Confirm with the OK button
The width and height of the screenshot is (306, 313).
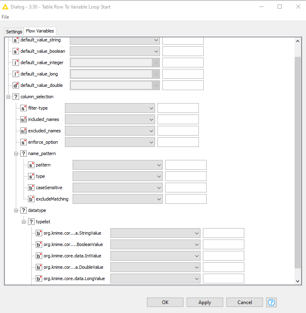(x=165, y=302)
